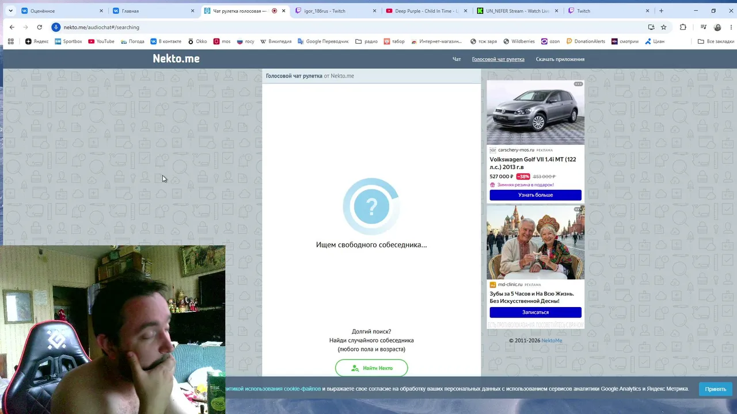Viewport: 737px width, 414px height.
Task: Close the UN_NEFER Stream tab
Action: coord(556,11)
